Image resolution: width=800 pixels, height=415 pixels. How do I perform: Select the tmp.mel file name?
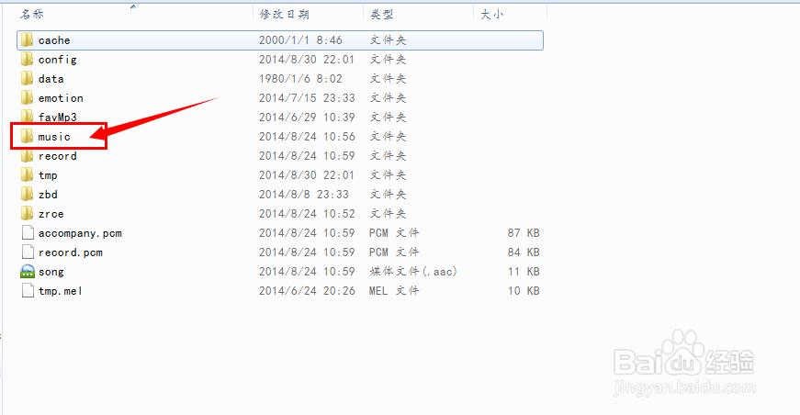[x=61, y=291]
